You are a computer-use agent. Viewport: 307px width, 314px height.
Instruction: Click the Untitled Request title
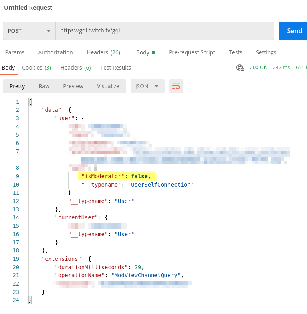pyautogui.click(x=28, y=8)
